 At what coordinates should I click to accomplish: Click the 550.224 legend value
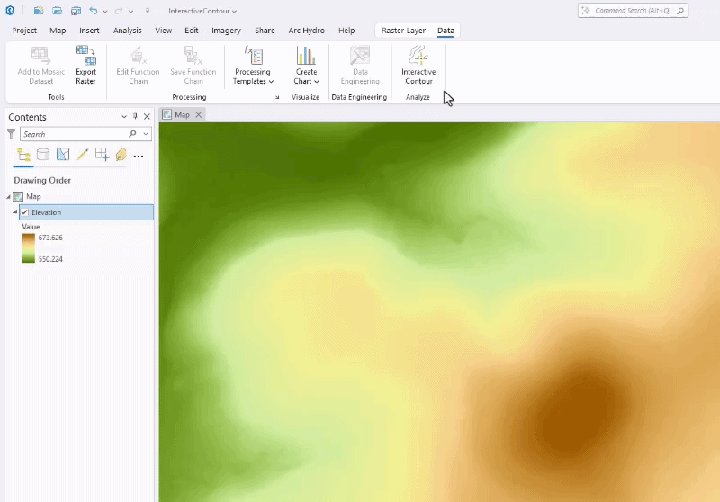(x=50, y=259)
